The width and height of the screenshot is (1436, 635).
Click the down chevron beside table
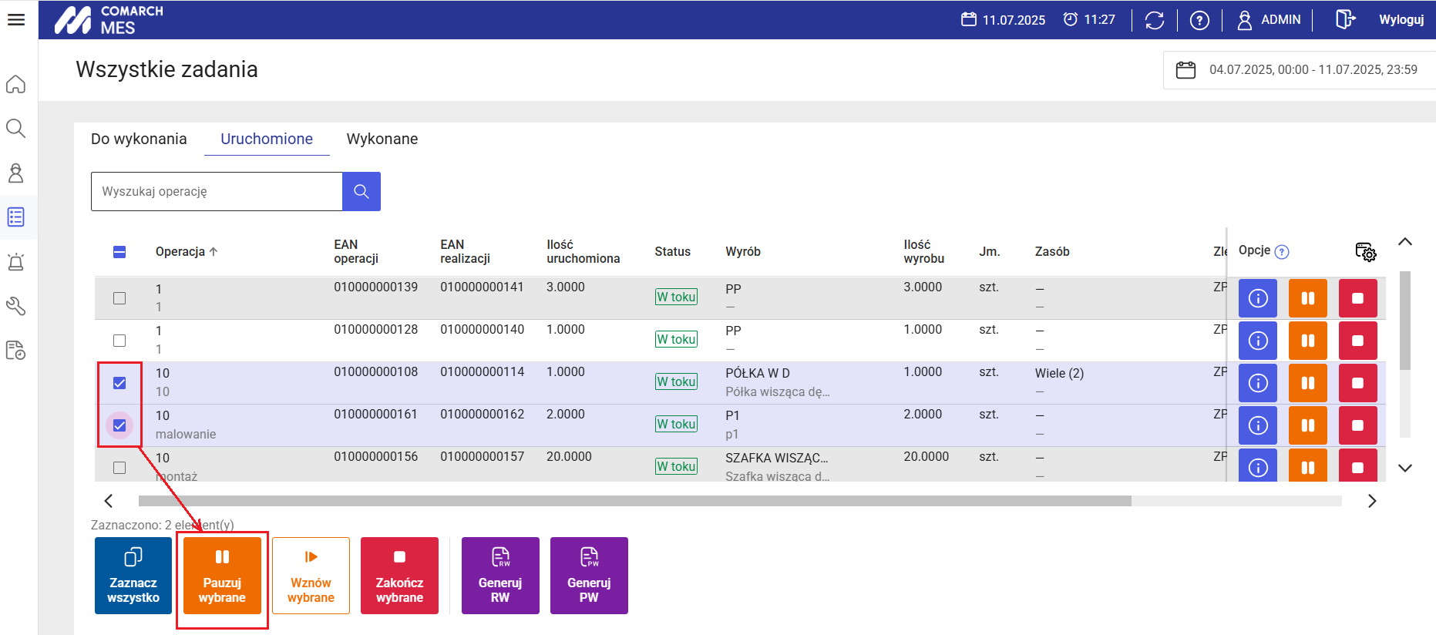1404,468
